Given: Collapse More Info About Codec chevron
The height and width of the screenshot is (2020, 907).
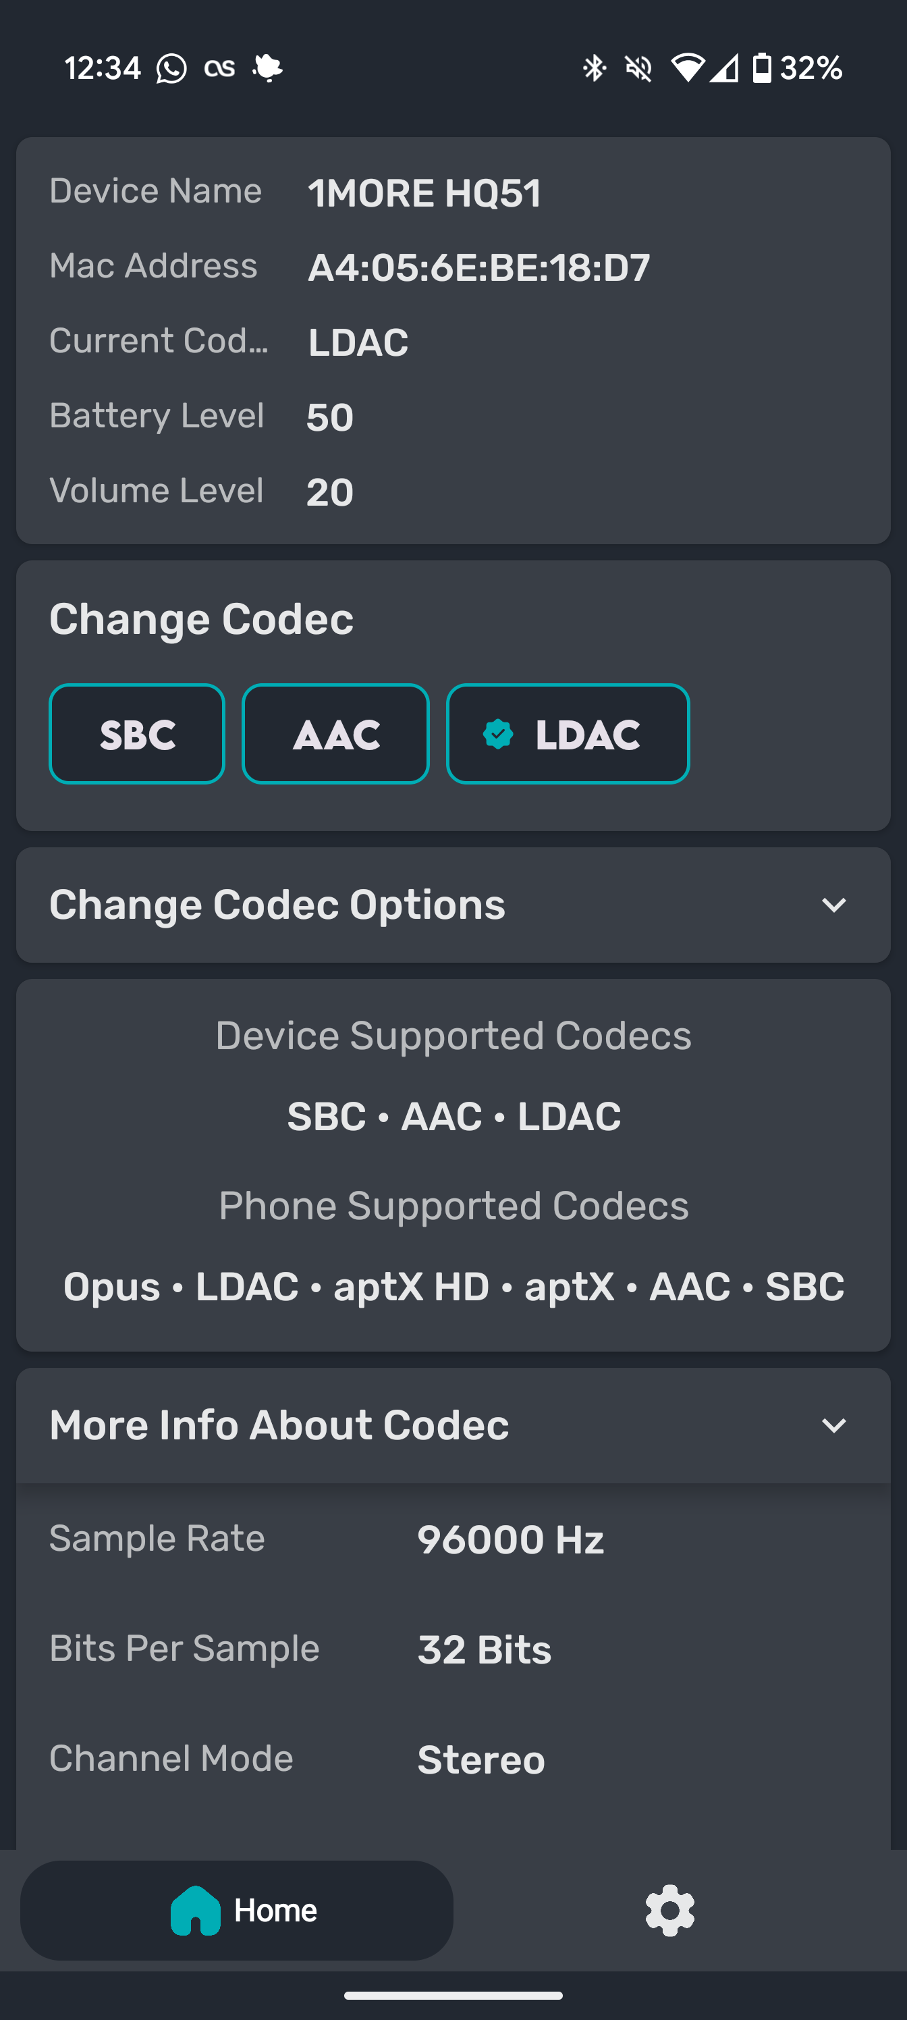Looking at the screenshot, I should click(x=833, y=1425).
